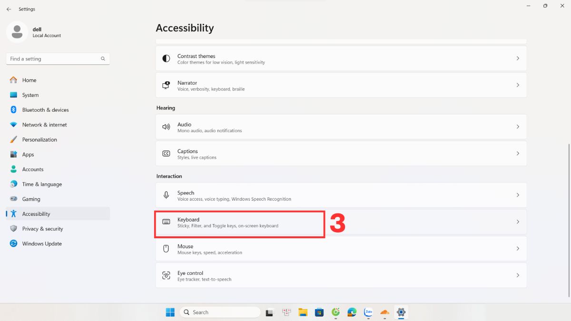Click the Mouse settings icon
Image resolution: width=571 pixels, height=321 pixels.
click(x=166, y=249)
